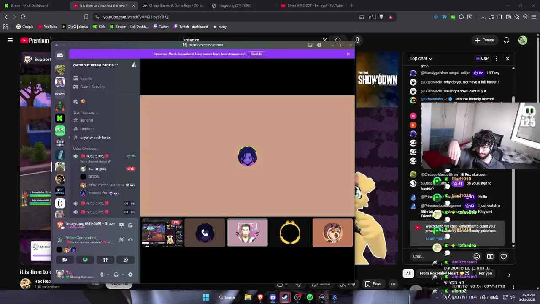Open the random text channel
The width and height of the screenshot is (540, 304).
click(x=87, y=129)
